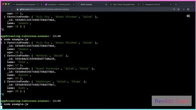The image size is (196, 110).
Task: Go back in browser history
Action: click(3, 9)
